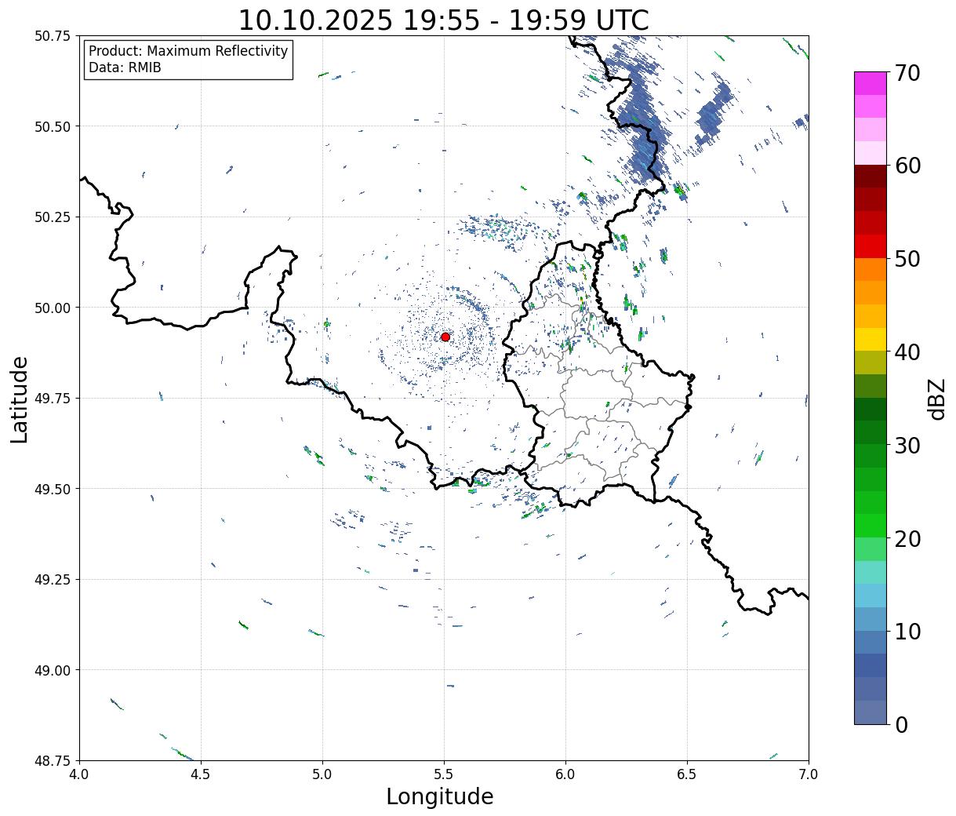The height and width of the screenshot is (816, 956).
Task: Click the bright green colorbar segment above 20
Action: [871, 526]
